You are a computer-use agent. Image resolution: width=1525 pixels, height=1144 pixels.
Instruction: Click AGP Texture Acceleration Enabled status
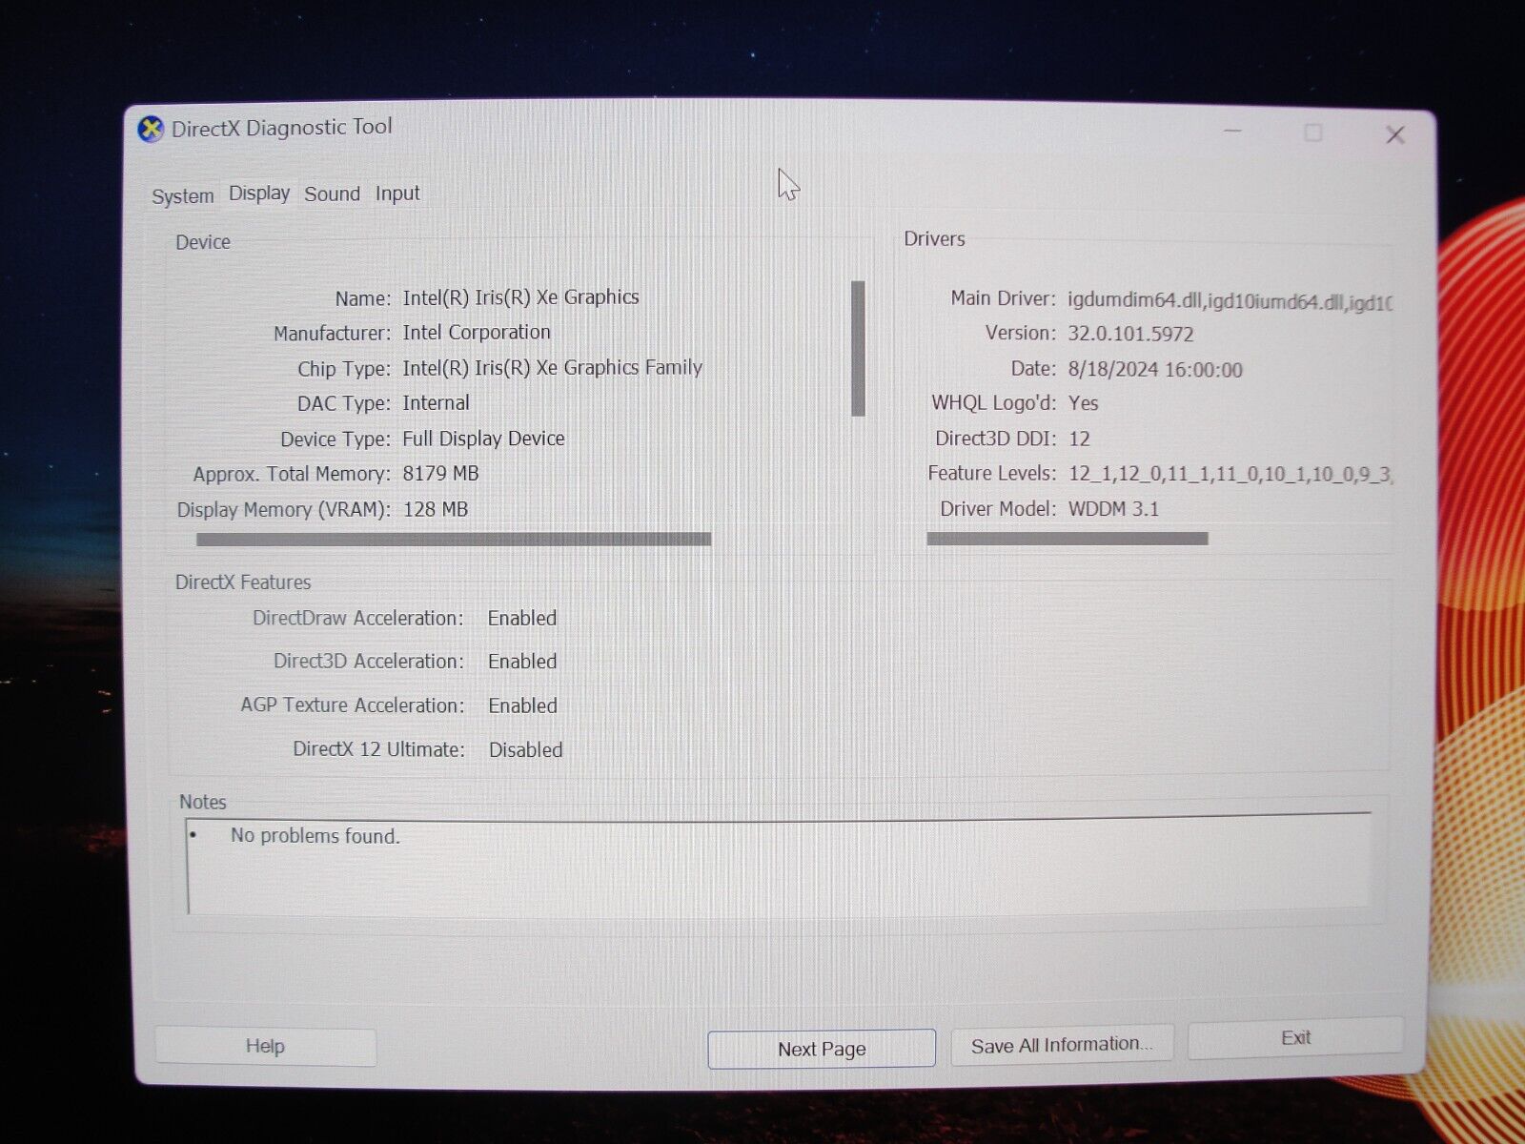click(x=522, y=706)
